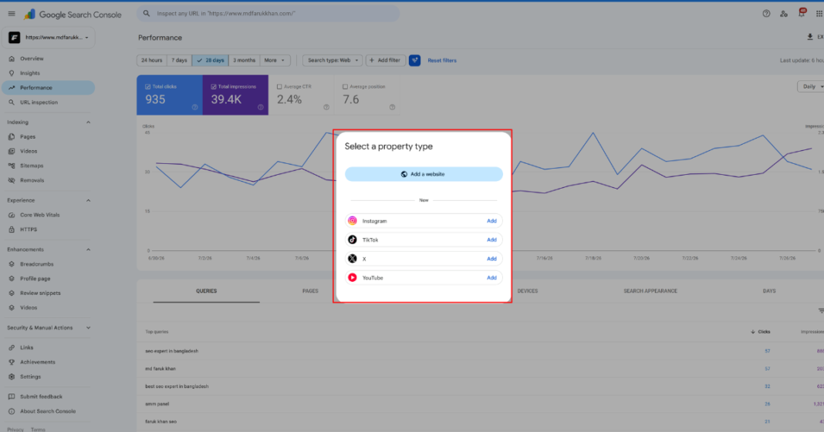
Task: Click Add next to YouTube
Action: pyautogui.click(x=491, y=277)
